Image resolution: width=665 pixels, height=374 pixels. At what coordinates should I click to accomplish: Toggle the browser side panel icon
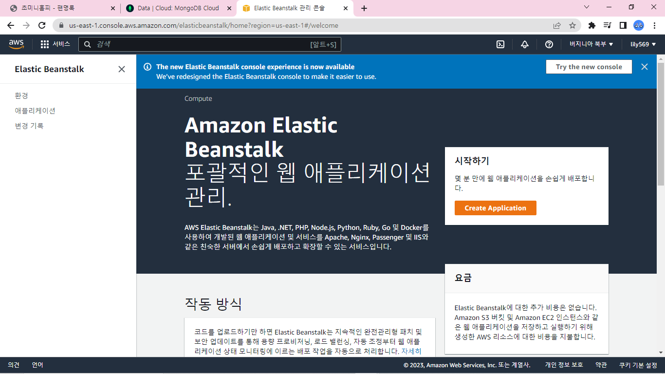pos(623,25)
